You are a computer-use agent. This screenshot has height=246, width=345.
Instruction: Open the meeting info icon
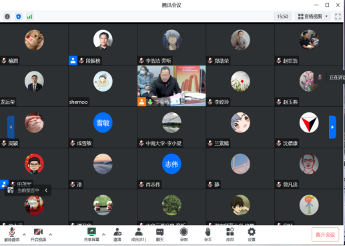[x=7, y=17]
